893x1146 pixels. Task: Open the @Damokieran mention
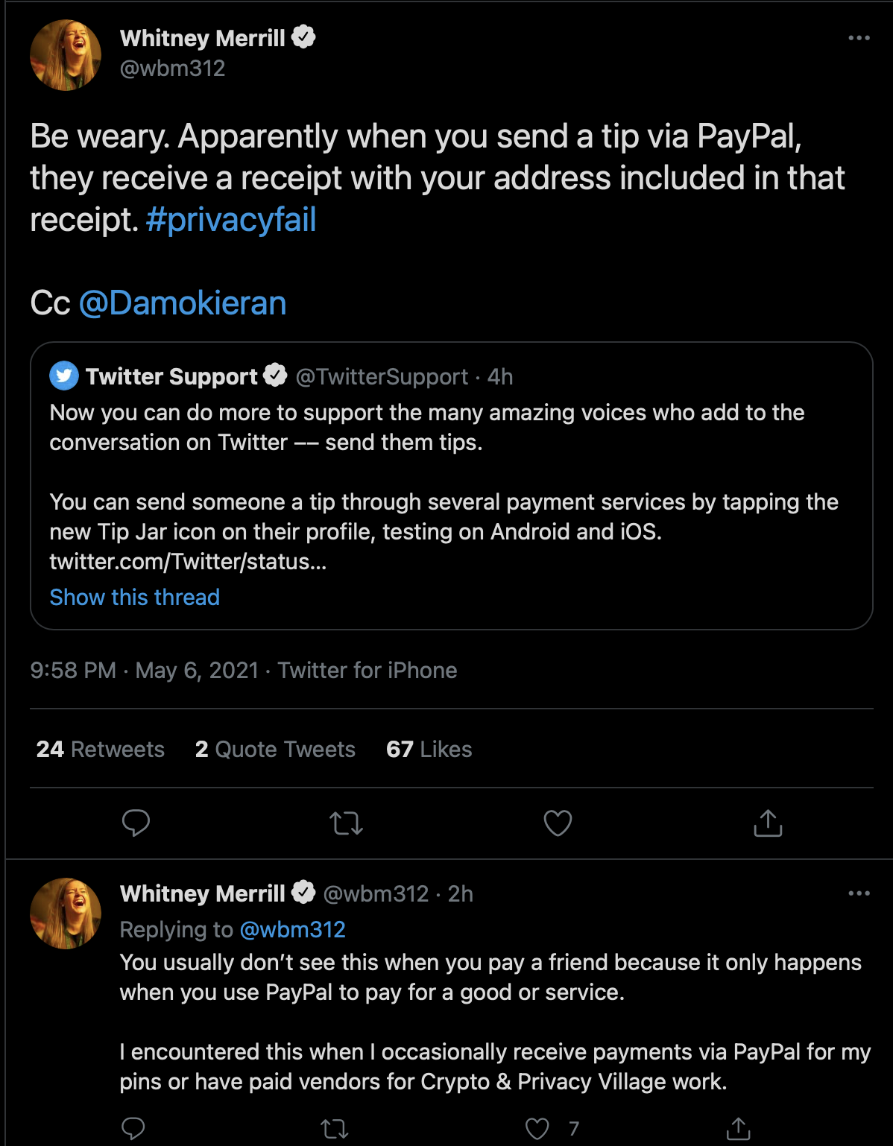(x=183, y=303)
